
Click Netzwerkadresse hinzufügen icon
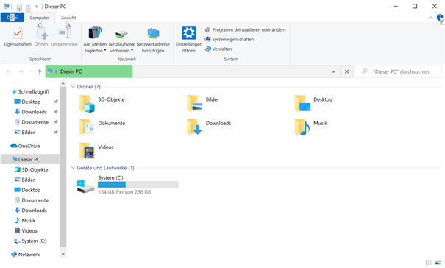pos(153,34)
